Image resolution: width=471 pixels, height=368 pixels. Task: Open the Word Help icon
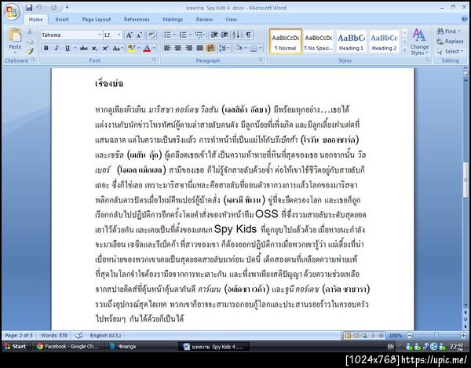pos(465,19)
